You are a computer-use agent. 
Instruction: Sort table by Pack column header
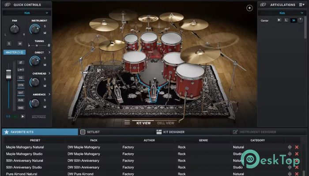(x=94, y=140)
